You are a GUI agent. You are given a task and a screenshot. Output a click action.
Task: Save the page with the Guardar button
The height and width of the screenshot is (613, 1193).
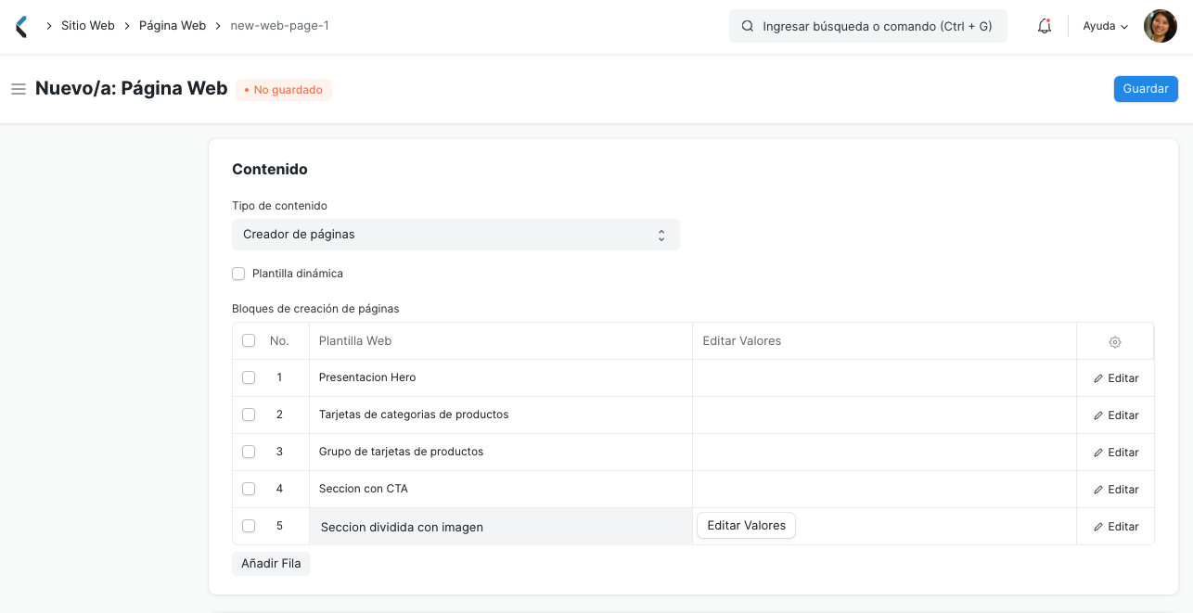[1145, 88]
